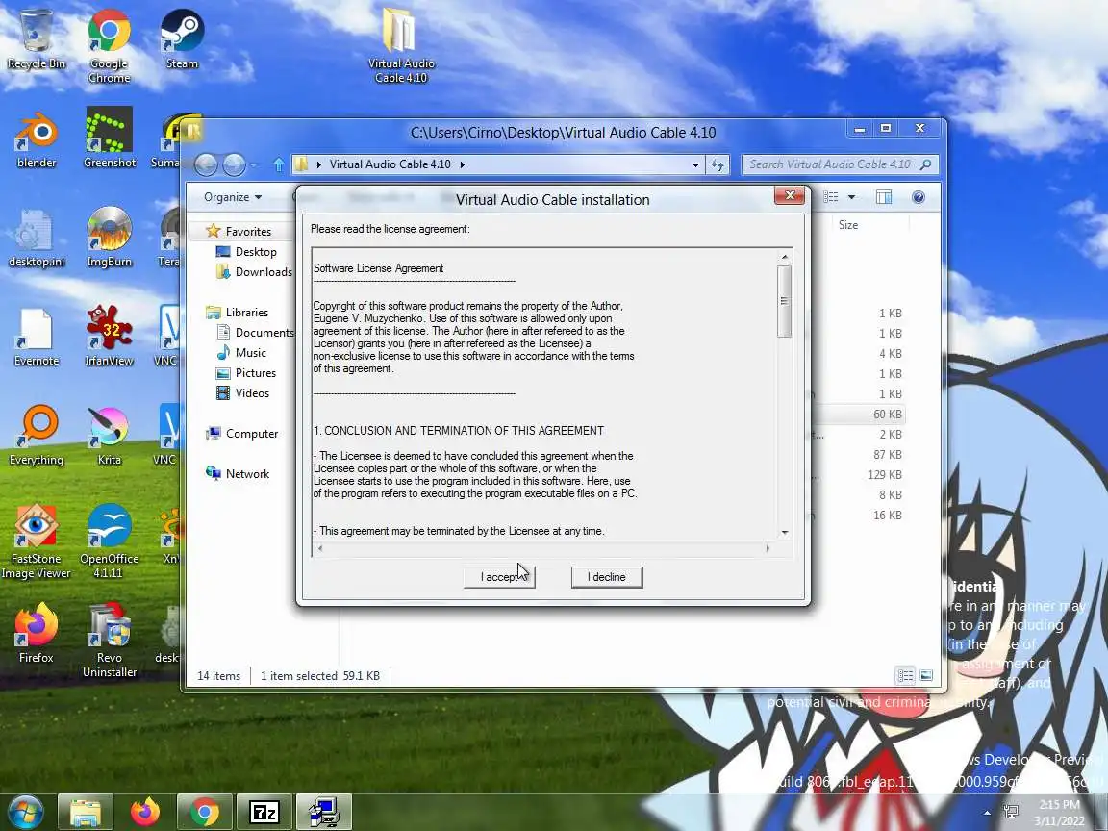Select the IrfanView desktop shortcut

pos(110,335)
